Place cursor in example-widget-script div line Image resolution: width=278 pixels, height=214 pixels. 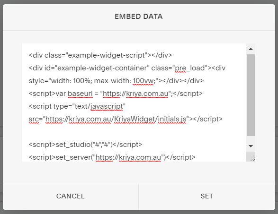click(100, 55)
